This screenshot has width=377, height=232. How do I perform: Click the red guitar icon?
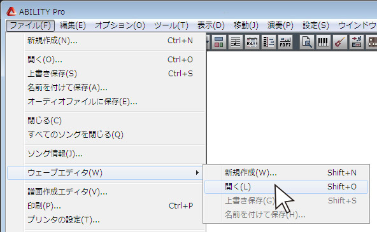click(339, 42)
